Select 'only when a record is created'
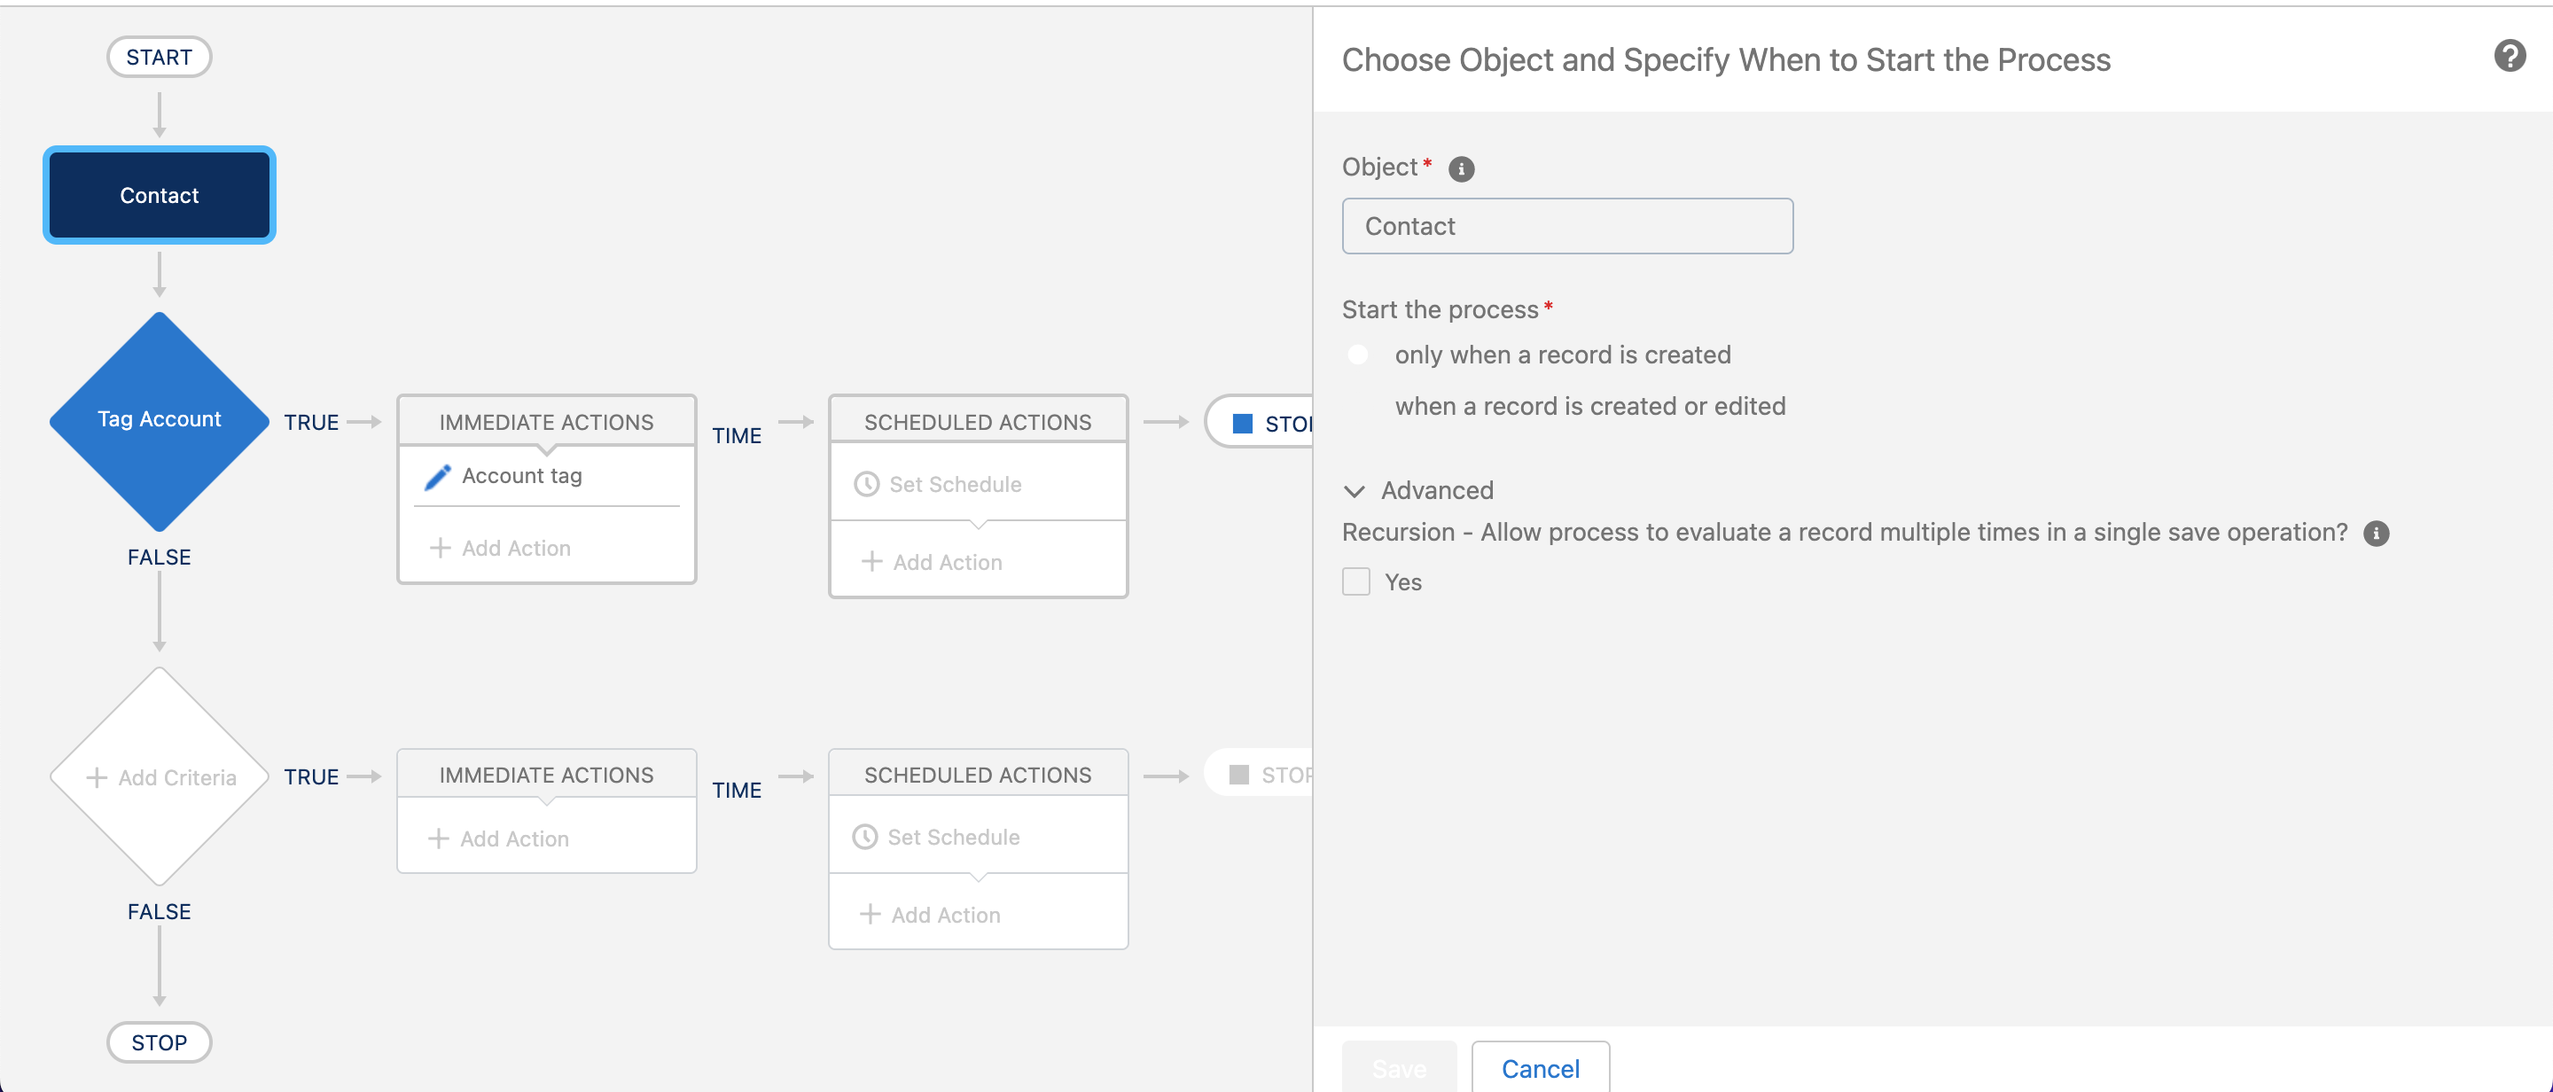The image size is (2553, 1092). tap(1358, 355)
